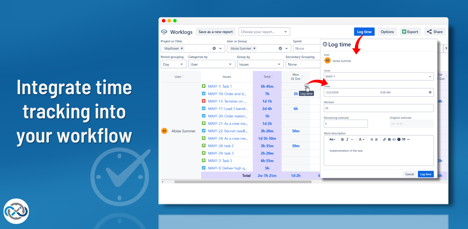
Task: Click story icon for MAYF-1: Task 1
Action: coord(204,86)
